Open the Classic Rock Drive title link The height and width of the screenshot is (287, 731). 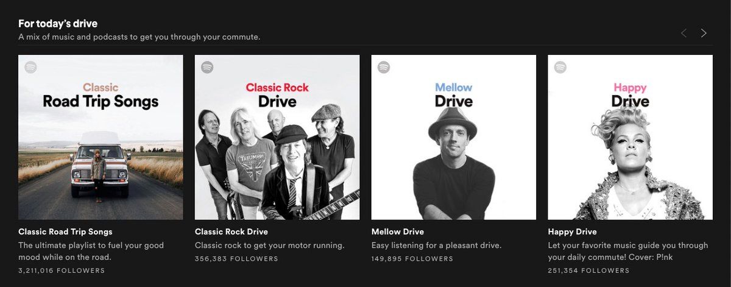coord(231,232)
